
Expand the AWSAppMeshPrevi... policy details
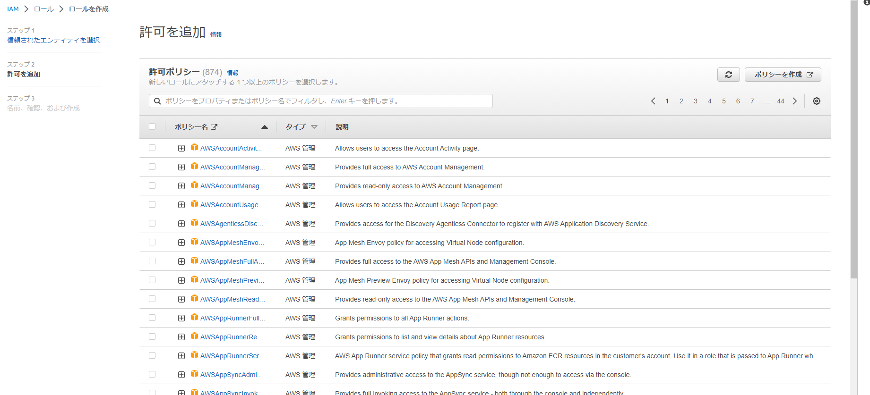pyautogui.click(x=181, y=280)
